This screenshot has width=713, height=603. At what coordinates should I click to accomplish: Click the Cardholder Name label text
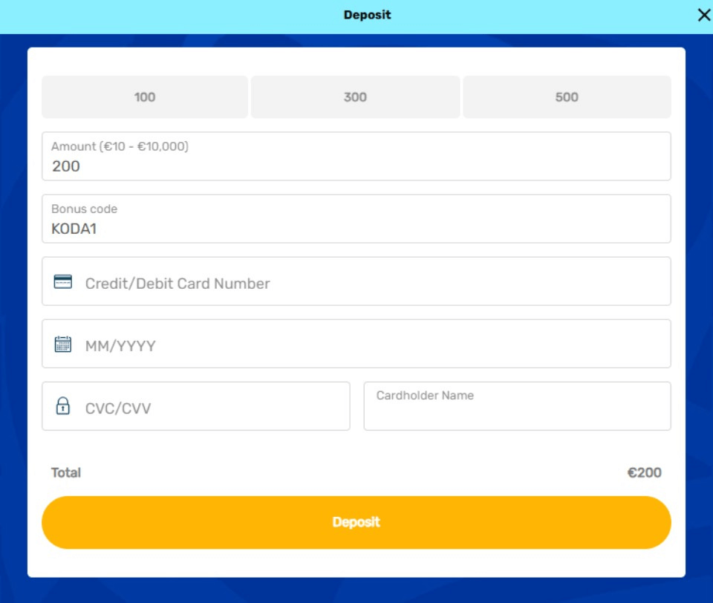[x=425, y=396]
